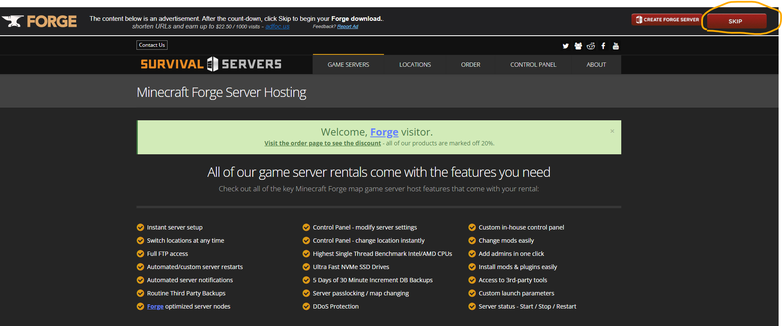Click 'Install mods & plugins easily' text

(518, 267)
